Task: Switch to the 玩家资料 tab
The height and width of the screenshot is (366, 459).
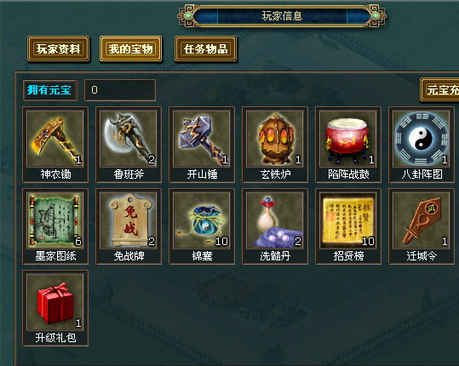Action: click(58, 49)
